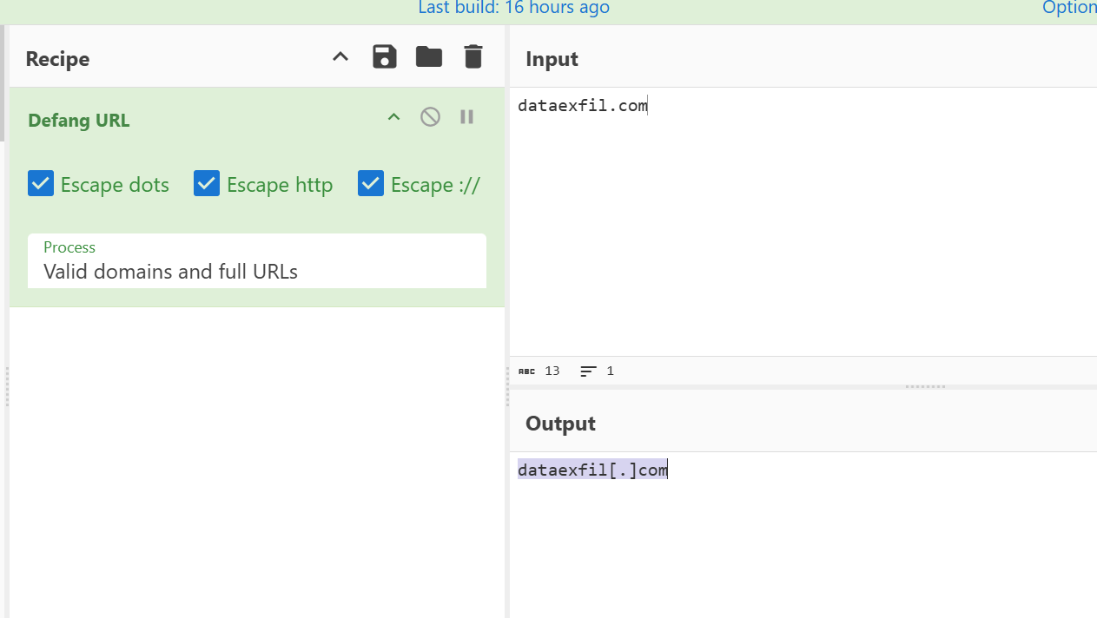
Task: Save the current recipe
Action: [x=385, y=57]
